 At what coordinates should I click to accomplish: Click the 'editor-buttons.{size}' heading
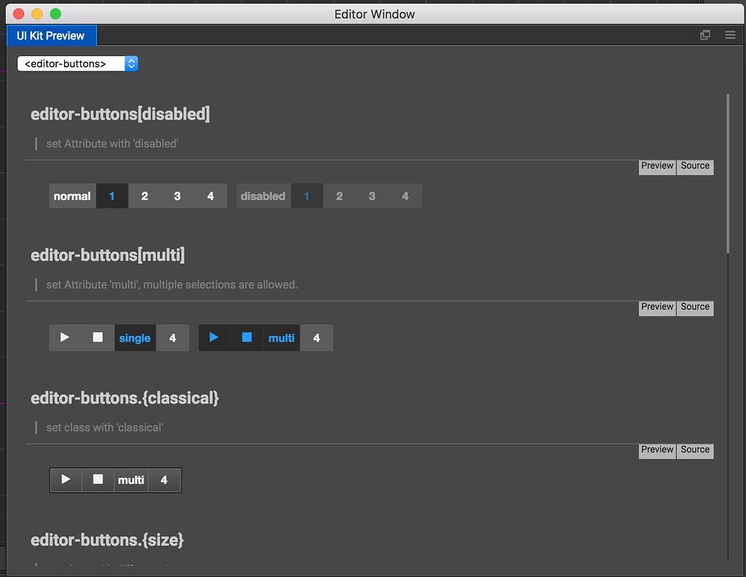107,540
